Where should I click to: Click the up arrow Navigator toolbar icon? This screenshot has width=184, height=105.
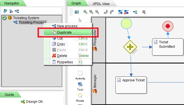(x=11, y=11)
